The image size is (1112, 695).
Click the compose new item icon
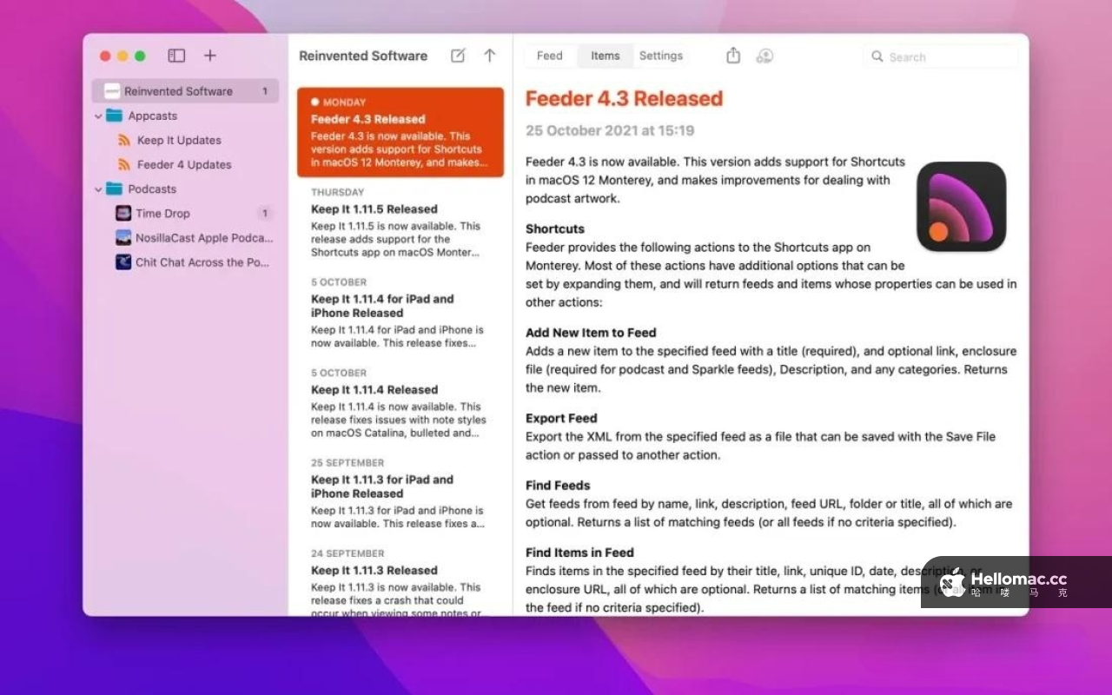click(458, 56)
